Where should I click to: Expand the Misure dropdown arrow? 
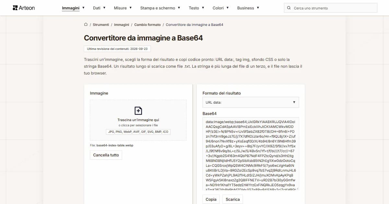point(130,8)
